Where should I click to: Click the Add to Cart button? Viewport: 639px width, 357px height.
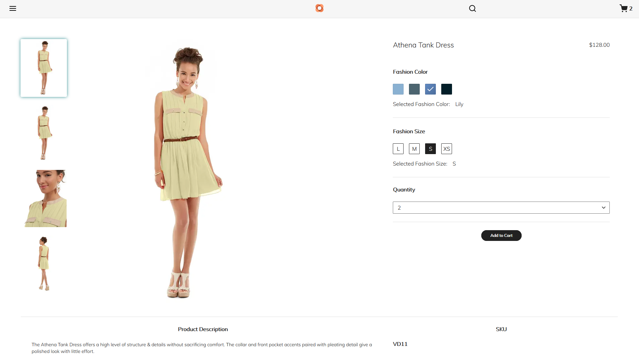click(x=501, y=236)
